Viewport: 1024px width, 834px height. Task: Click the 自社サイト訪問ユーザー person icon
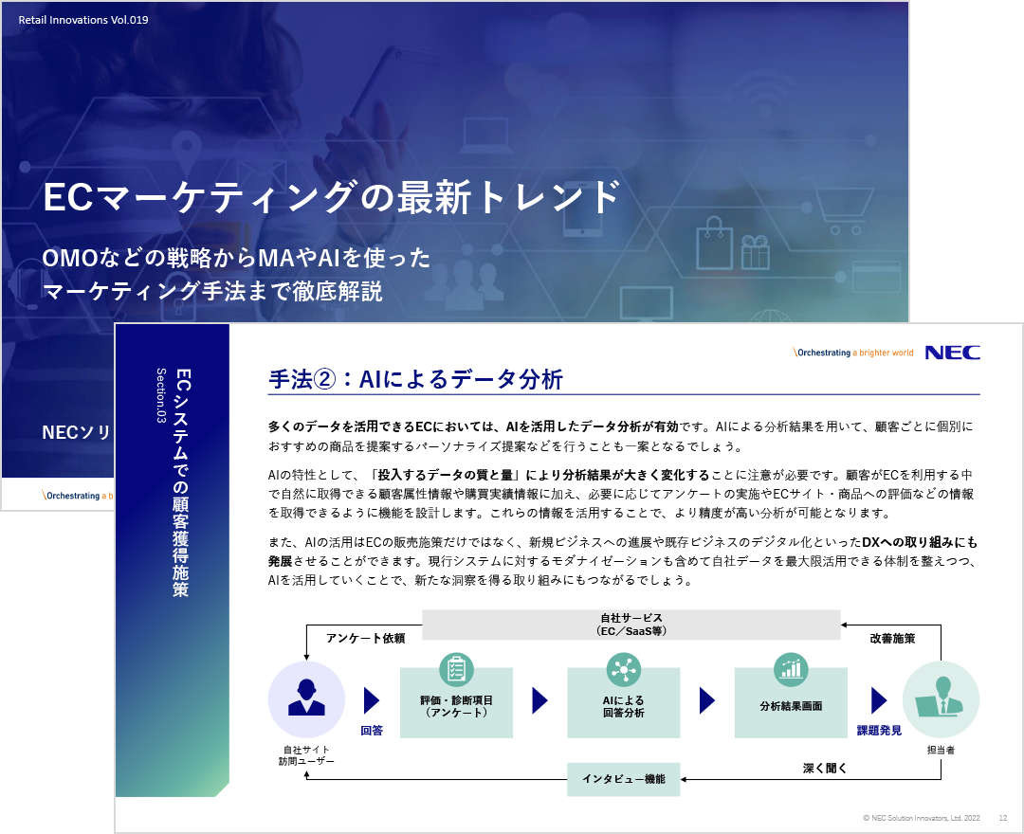(306, 698)
